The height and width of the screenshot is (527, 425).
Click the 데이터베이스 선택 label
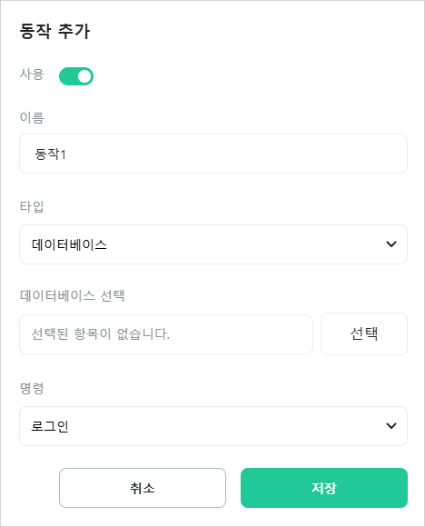[73, 296]
